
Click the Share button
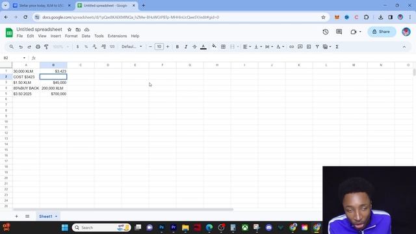[x=382, y=32]
